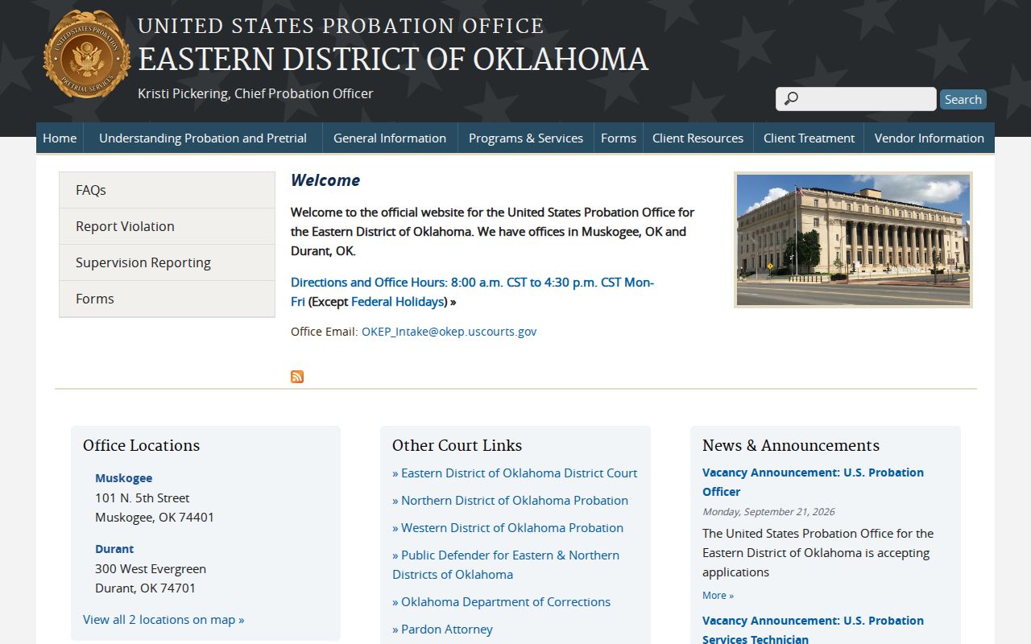The height and width of the screenshot is (644, 1031).
Task: Click View all 2 locations on map
Action: pos(164,620)
